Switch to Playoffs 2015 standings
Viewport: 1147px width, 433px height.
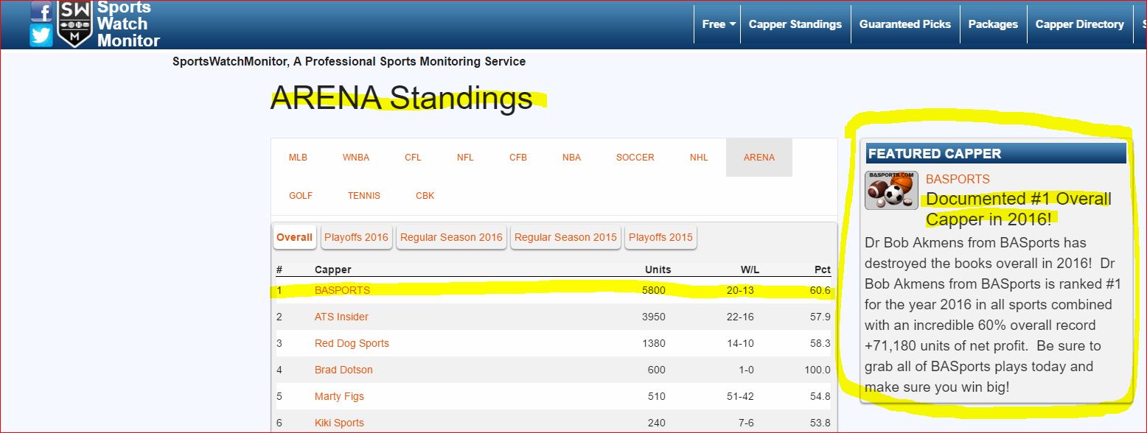click(x=660, y=237)
